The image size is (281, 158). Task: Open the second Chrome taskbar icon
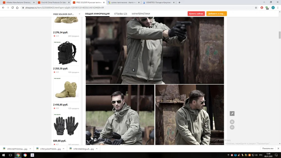(25, 155)
